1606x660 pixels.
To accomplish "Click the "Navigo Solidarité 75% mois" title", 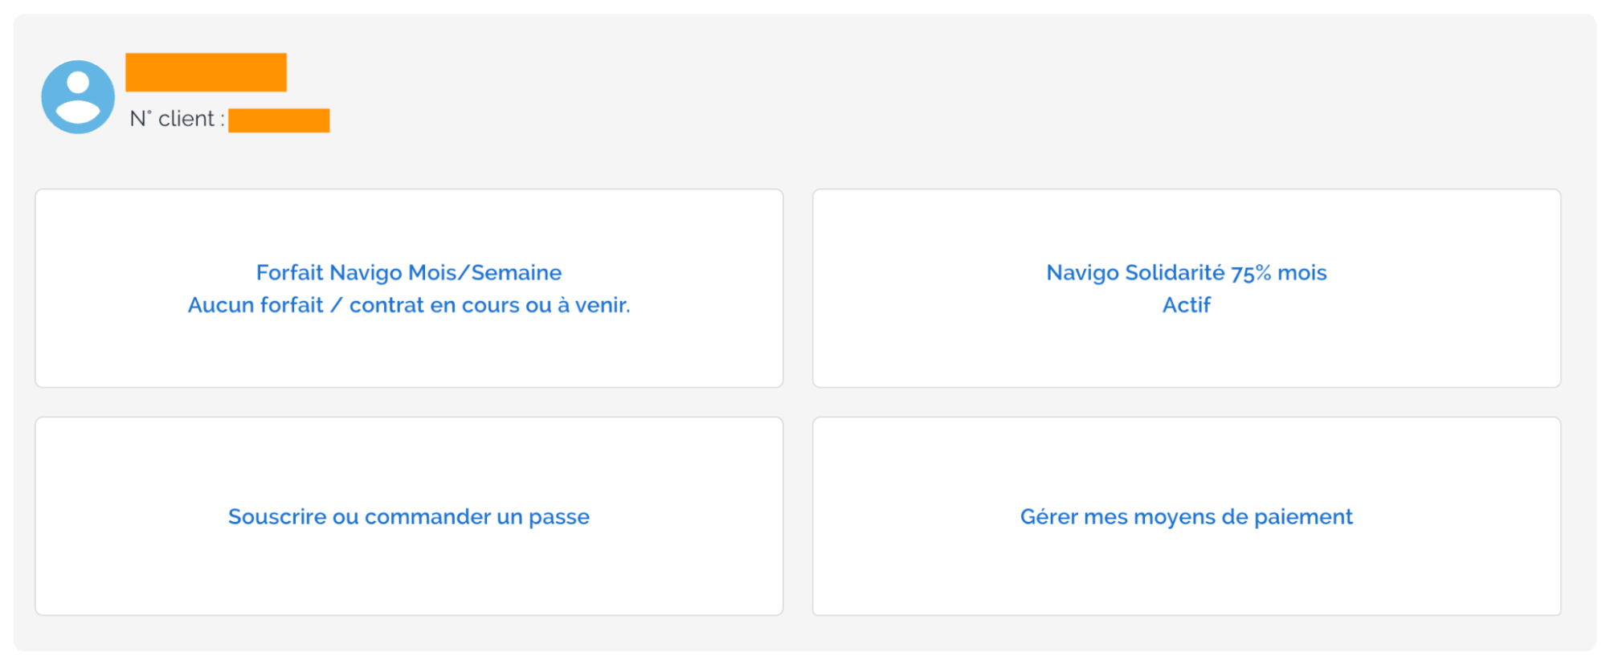I will coord(1187,273).
